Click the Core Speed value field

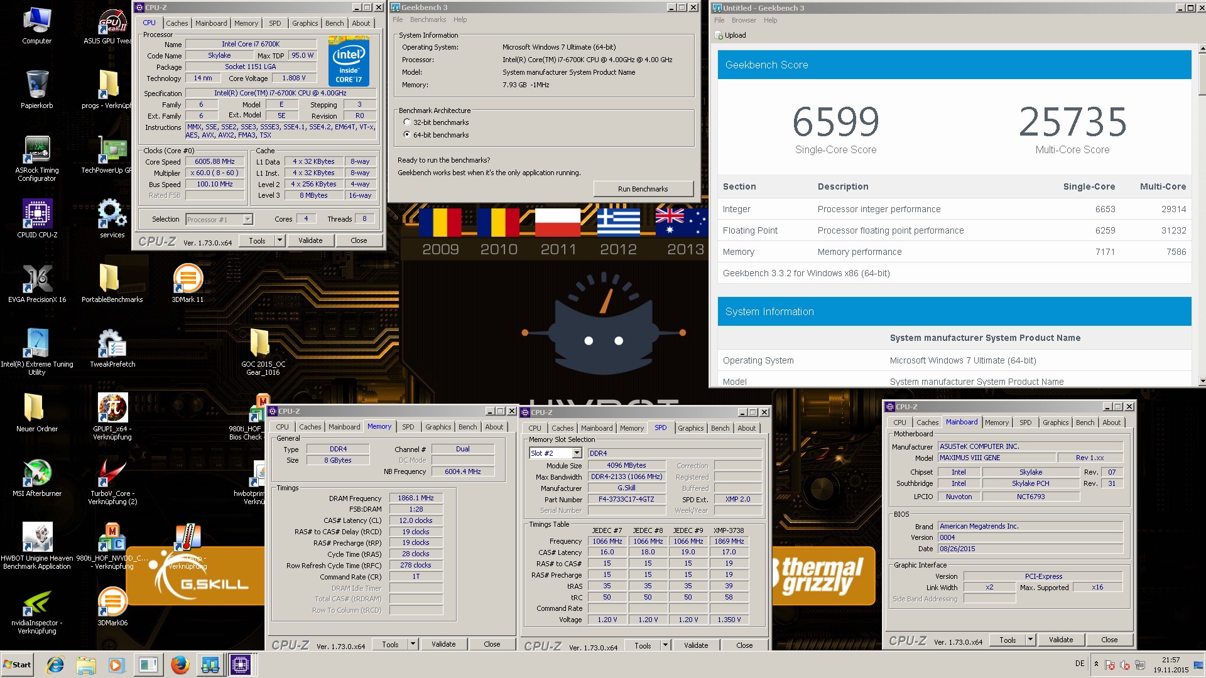point(215,162)
